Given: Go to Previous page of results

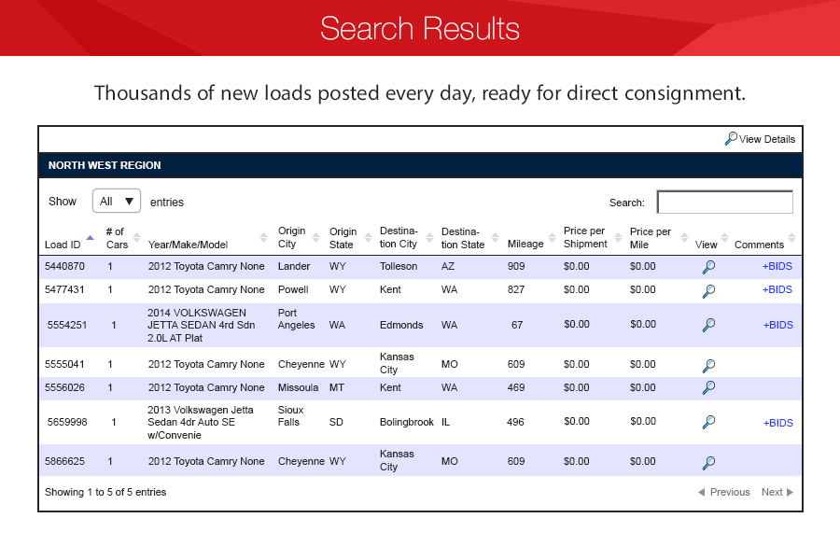Looking at the screenshot, I should pos(723,492).
